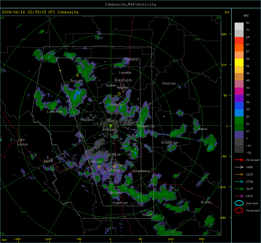Select the purple 36-39 dBZ color swatch

pos(239,99)
